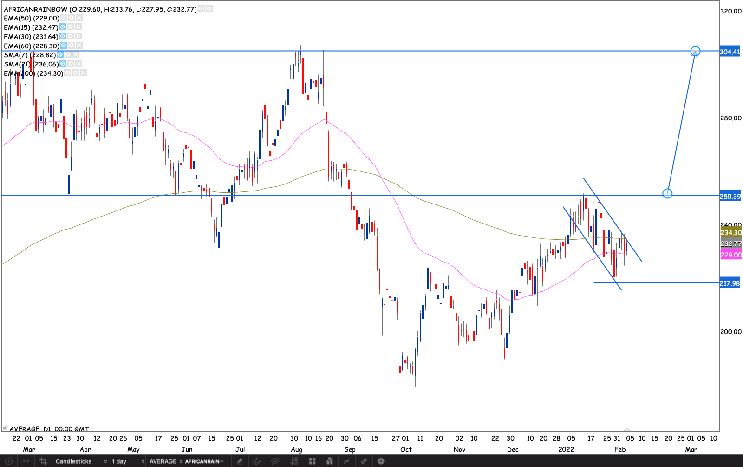This screenshot has width=743, height=467.
Task: Remove the EMA(200) indicator
Action: click(84, 73)
